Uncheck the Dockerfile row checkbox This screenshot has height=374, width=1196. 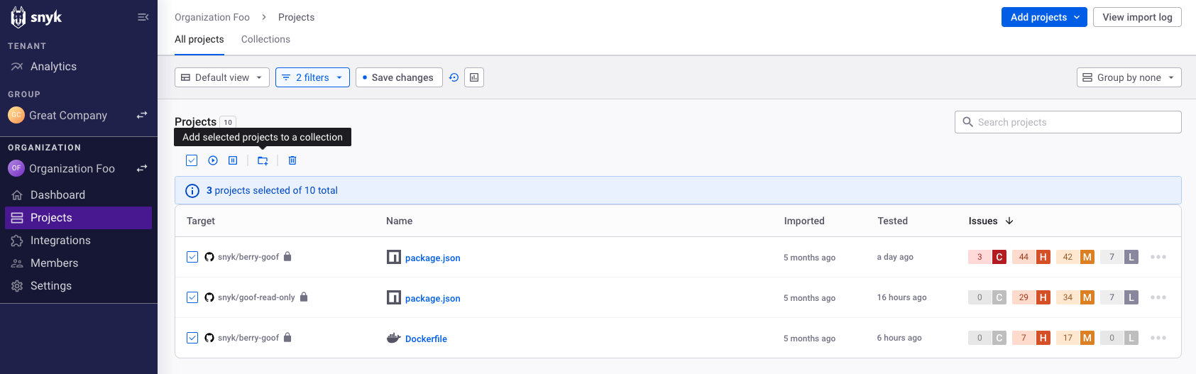click(x=192, y=338)
